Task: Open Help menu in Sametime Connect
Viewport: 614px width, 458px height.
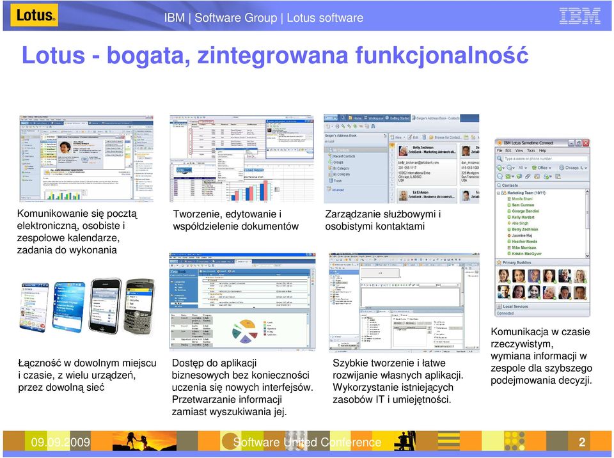Action: click(x=543, y=150)
